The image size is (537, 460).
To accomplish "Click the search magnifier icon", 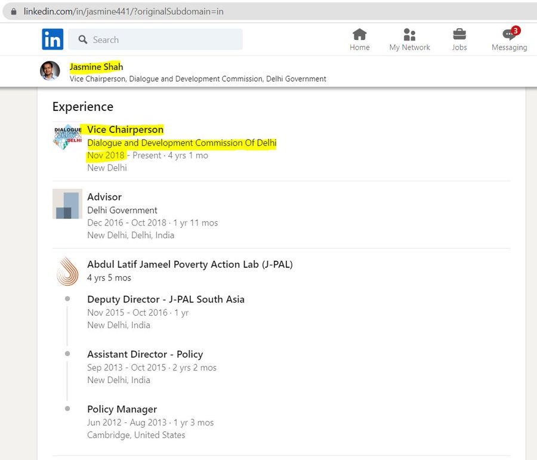I will (82, 40).
